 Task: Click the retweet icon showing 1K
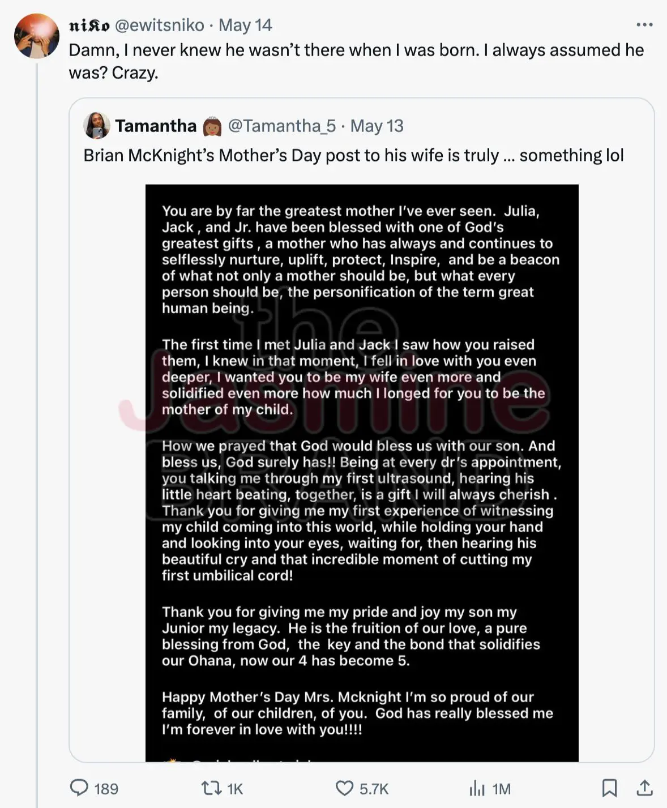211,788
